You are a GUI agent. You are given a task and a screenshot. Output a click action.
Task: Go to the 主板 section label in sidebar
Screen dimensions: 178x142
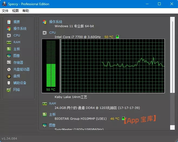[x=17, y=49]
